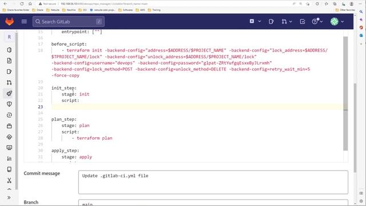Reload the page with refresh button
This screenshot has width=366, height=206.
point(22,4)
